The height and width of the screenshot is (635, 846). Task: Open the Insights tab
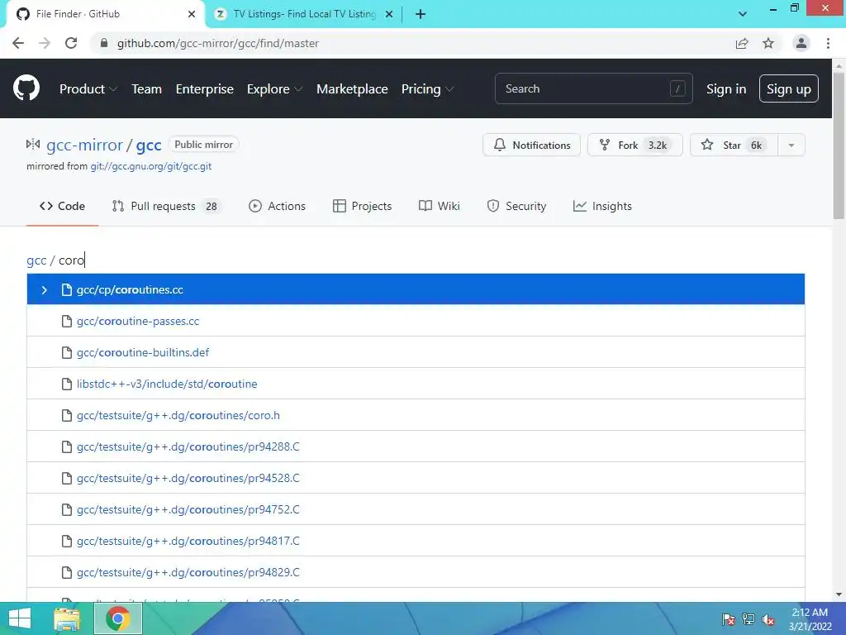[x=602, y=206]
